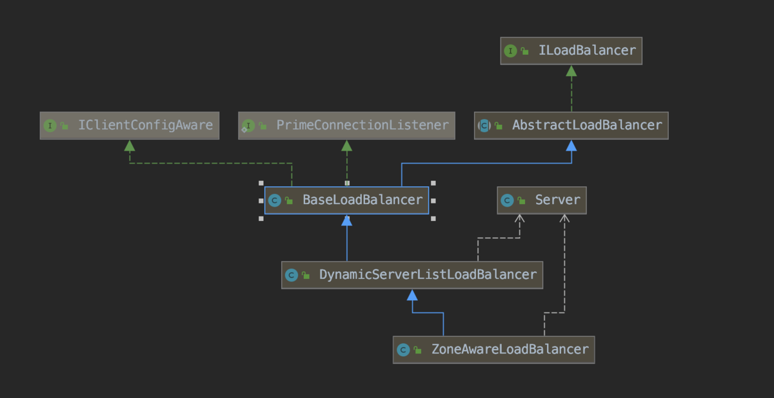
Task: Click the lock icon beside PrimeConnectionListener
Action: 263,126
